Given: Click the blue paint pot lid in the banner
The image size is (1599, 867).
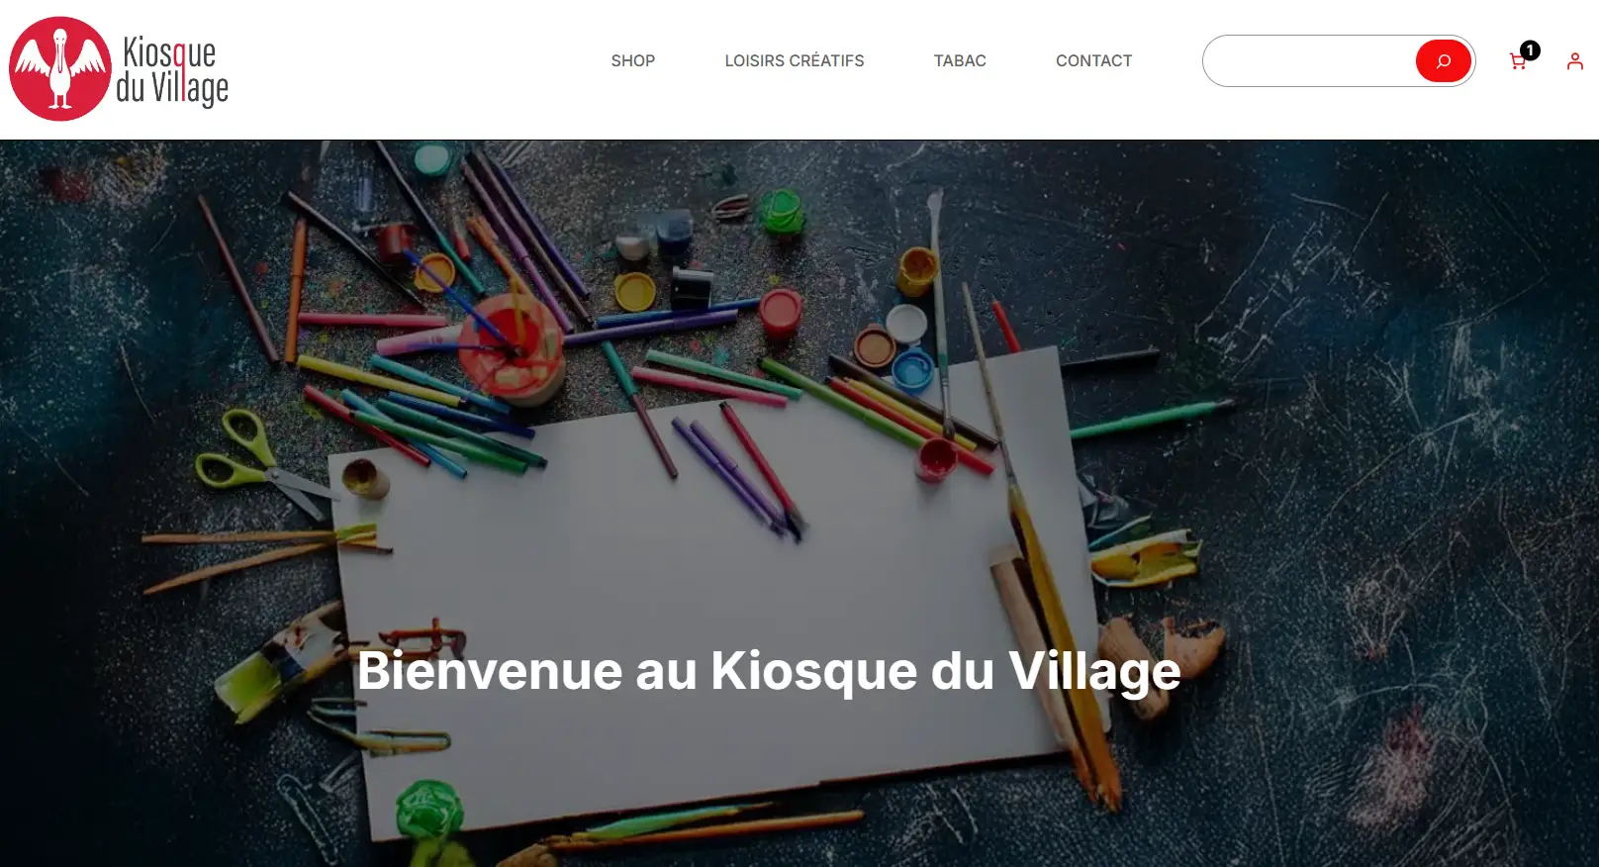Looking at the screenshot, I should 912,370.
